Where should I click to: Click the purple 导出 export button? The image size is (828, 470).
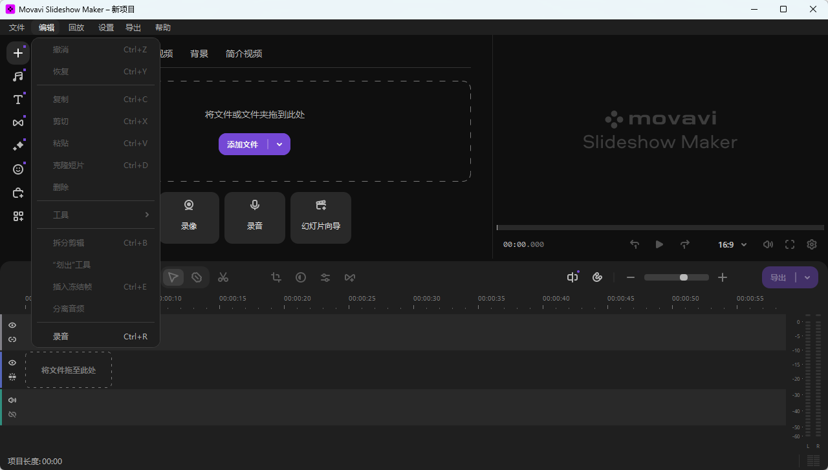pyautogui.click(x=779, y=277)
